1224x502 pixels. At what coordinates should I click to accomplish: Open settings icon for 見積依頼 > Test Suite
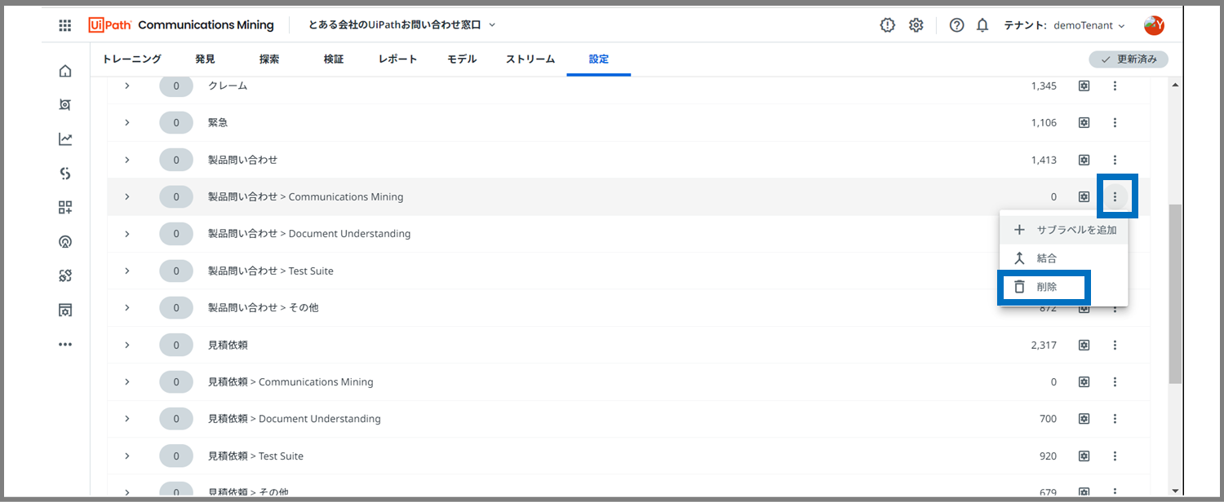pos(1084,456)
